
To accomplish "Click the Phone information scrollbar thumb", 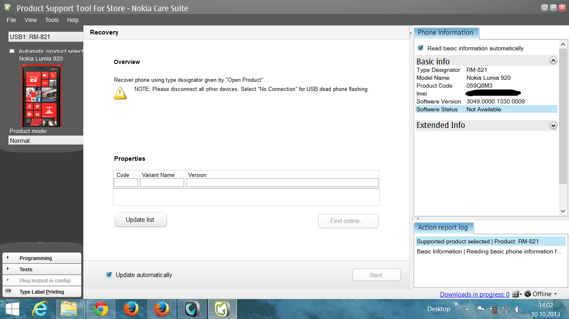I will coord(563,116).
